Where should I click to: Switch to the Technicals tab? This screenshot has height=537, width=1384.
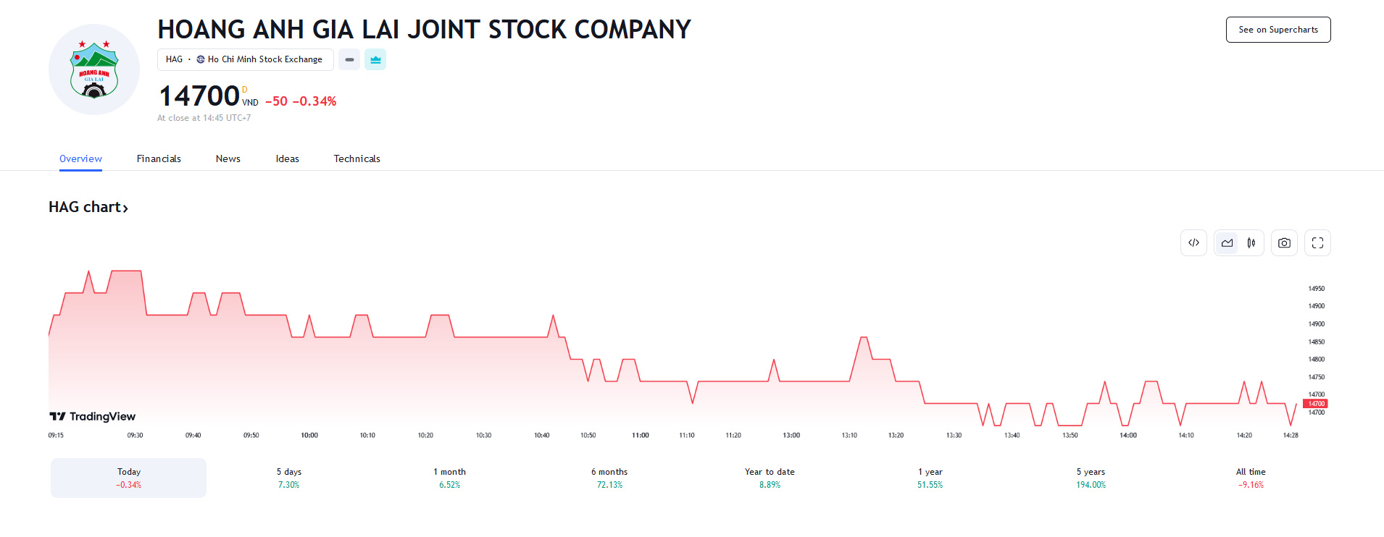(357, 158)
